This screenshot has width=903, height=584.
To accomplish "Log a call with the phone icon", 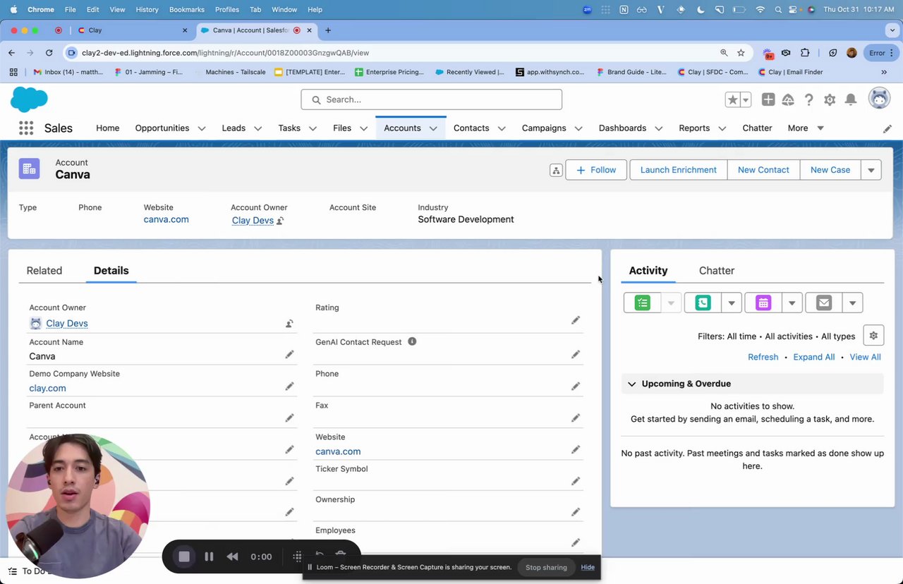I will coord(703,303).
